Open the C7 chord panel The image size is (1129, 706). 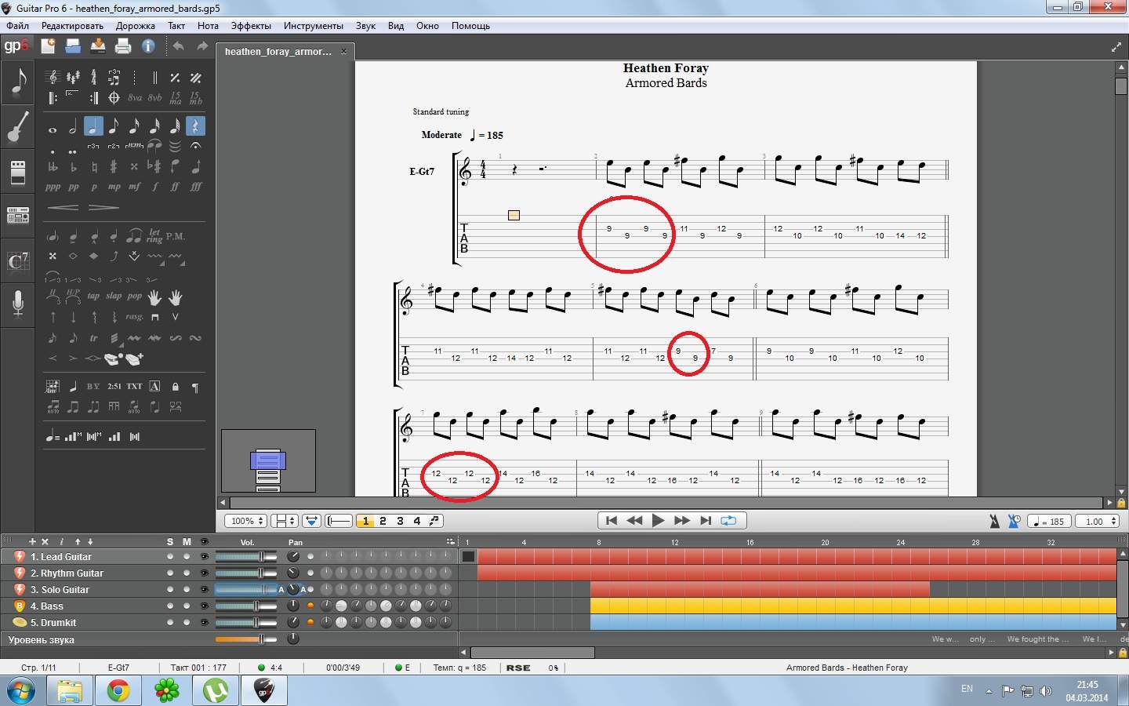18,260
